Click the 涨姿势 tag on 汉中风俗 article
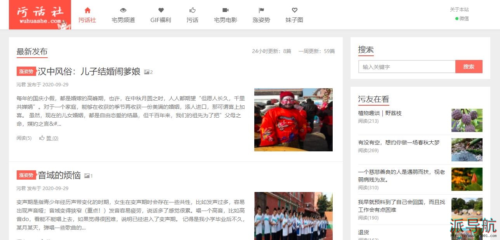Image resolution: width=500 pixels, height=240 pixels. [26, 72]
